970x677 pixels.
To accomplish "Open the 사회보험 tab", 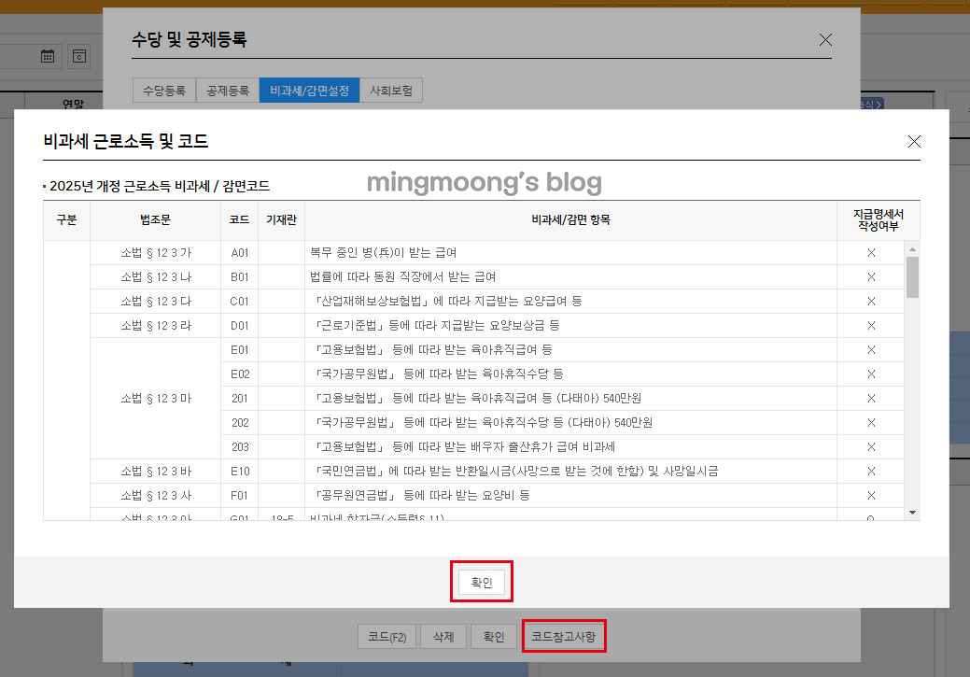I will [393, 90].
